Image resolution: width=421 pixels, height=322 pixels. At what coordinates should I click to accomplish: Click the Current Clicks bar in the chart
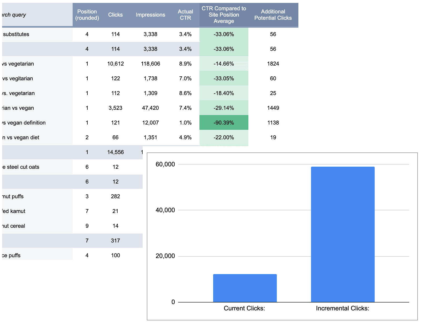pos(245,288)
